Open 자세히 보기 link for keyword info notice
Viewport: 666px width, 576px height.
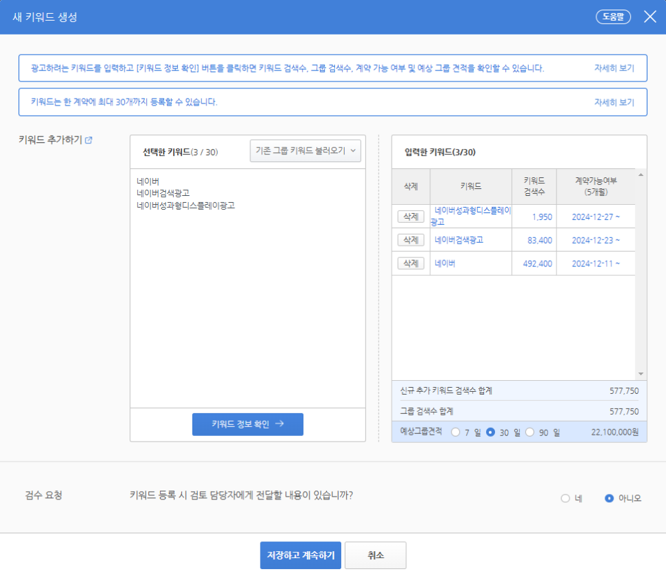[x=614, y=68]
